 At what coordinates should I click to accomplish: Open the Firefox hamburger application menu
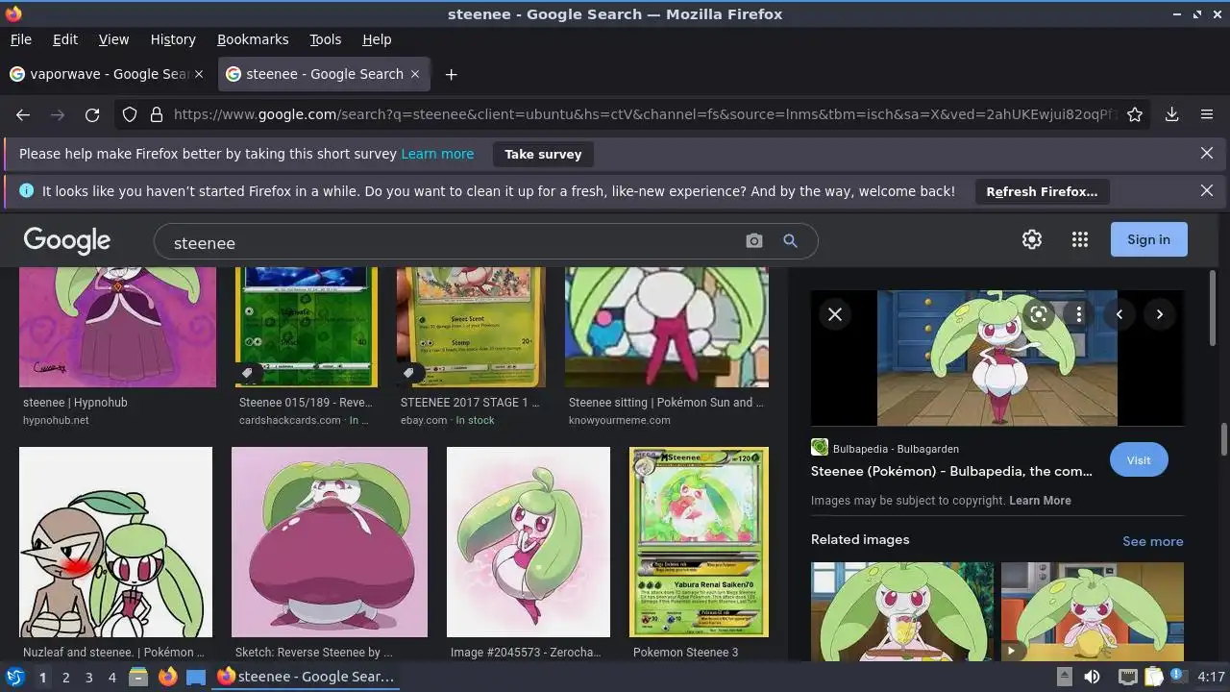1207,114
